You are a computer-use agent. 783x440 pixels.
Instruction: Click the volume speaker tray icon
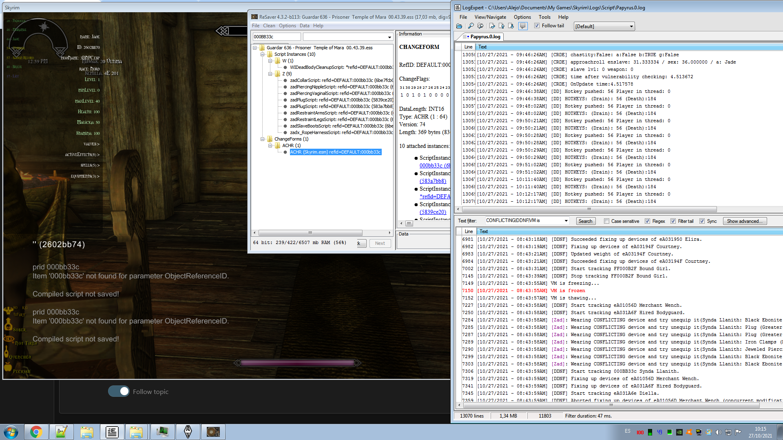[718, 432]
